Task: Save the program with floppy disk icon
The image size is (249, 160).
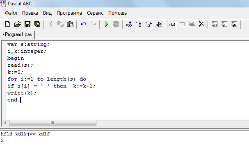Action: tap(27, 24)
